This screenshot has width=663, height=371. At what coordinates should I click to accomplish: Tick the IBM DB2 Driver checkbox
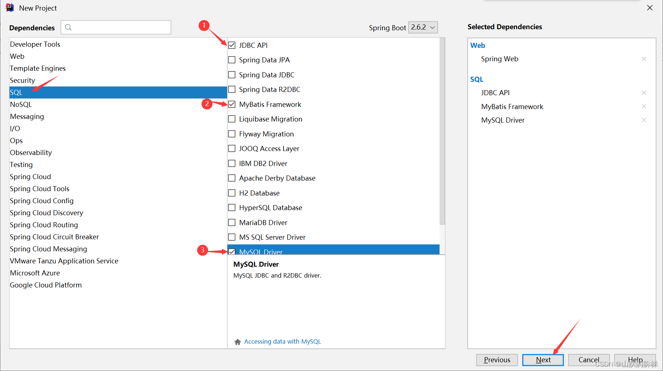232,163
